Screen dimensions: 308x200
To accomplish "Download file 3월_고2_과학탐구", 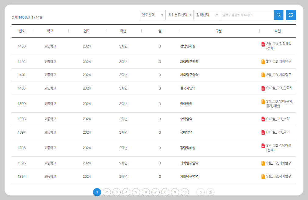I will tap(278, 163).
